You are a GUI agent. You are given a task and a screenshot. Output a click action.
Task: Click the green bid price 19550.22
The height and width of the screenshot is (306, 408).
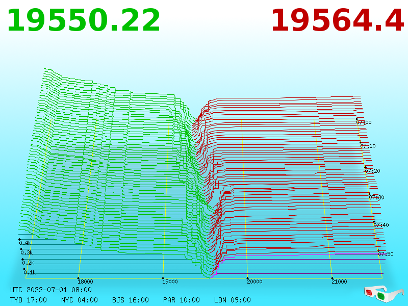click(84, 20)
